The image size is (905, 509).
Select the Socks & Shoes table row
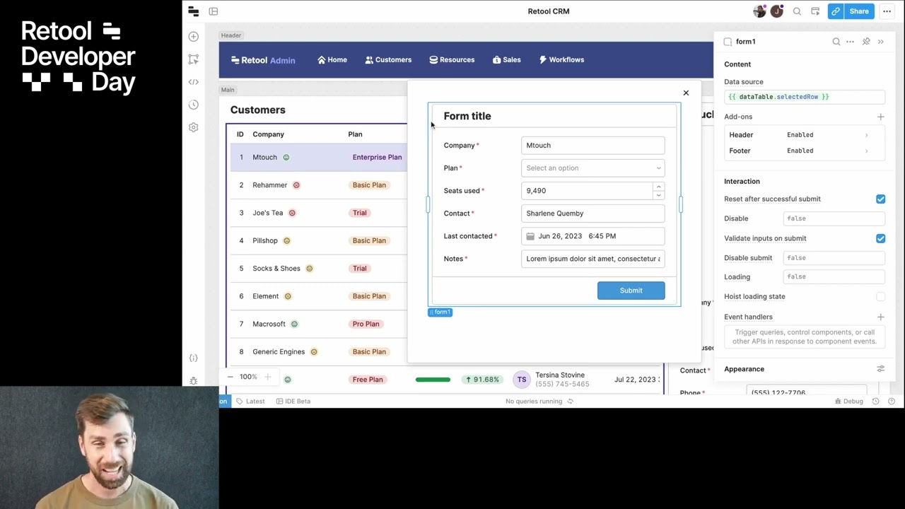tap(318, 269)
